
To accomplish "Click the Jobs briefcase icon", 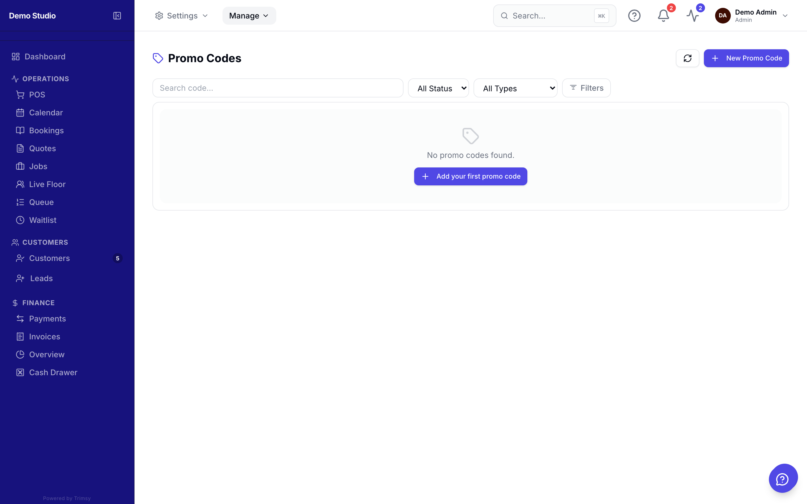I will pos(20,166).
